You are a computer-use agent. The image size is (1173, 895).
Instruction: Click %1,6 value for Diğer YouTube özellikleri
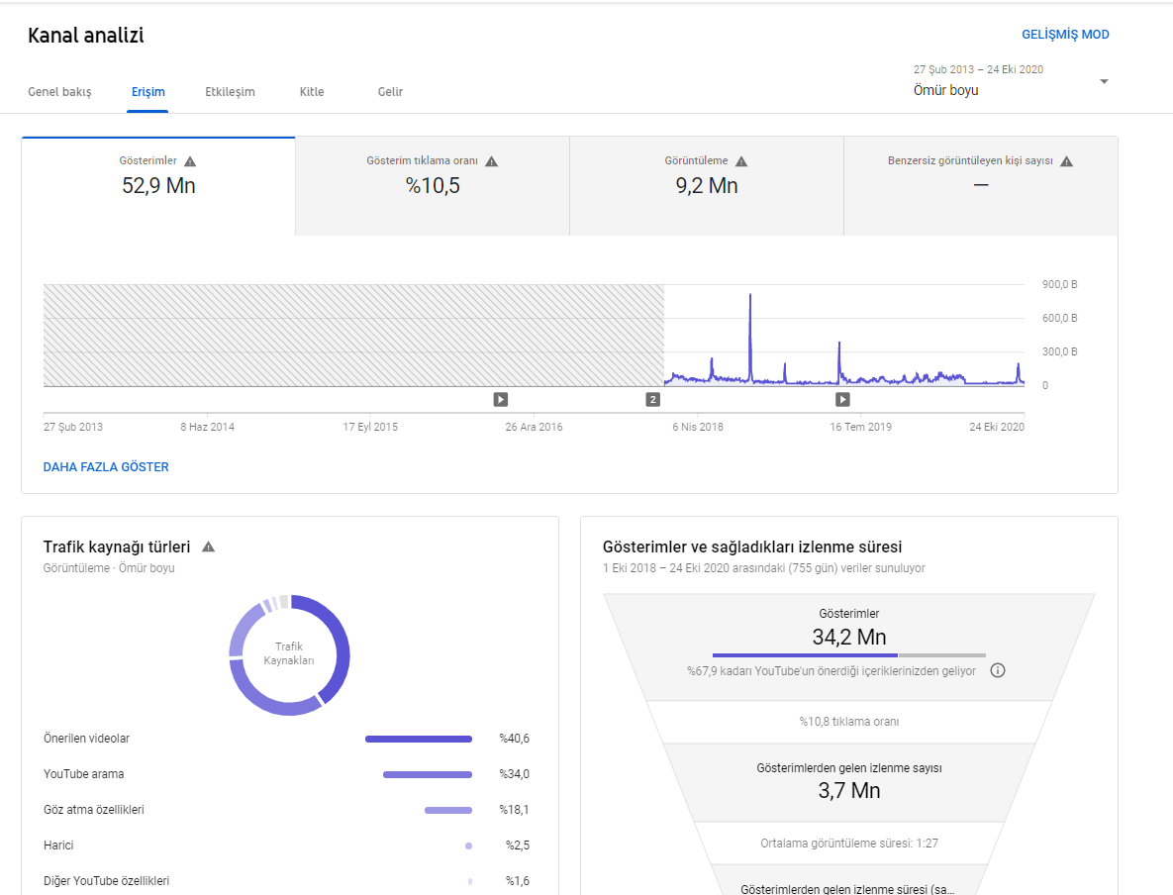coord(517,881)
